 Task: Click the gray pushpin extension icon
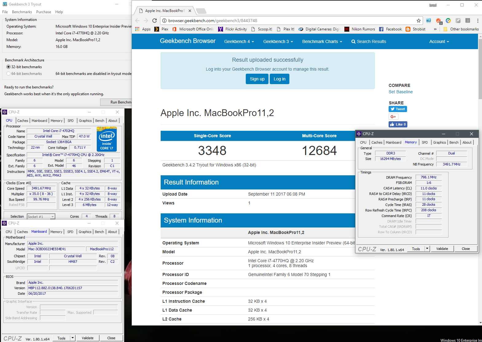[x=458, y=21]
